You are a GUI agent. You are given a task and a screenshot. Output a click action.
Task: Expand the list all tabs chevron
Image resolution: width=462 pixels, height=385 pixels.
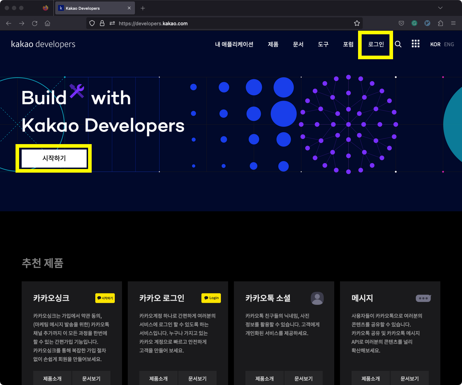[x=440, y=8]
